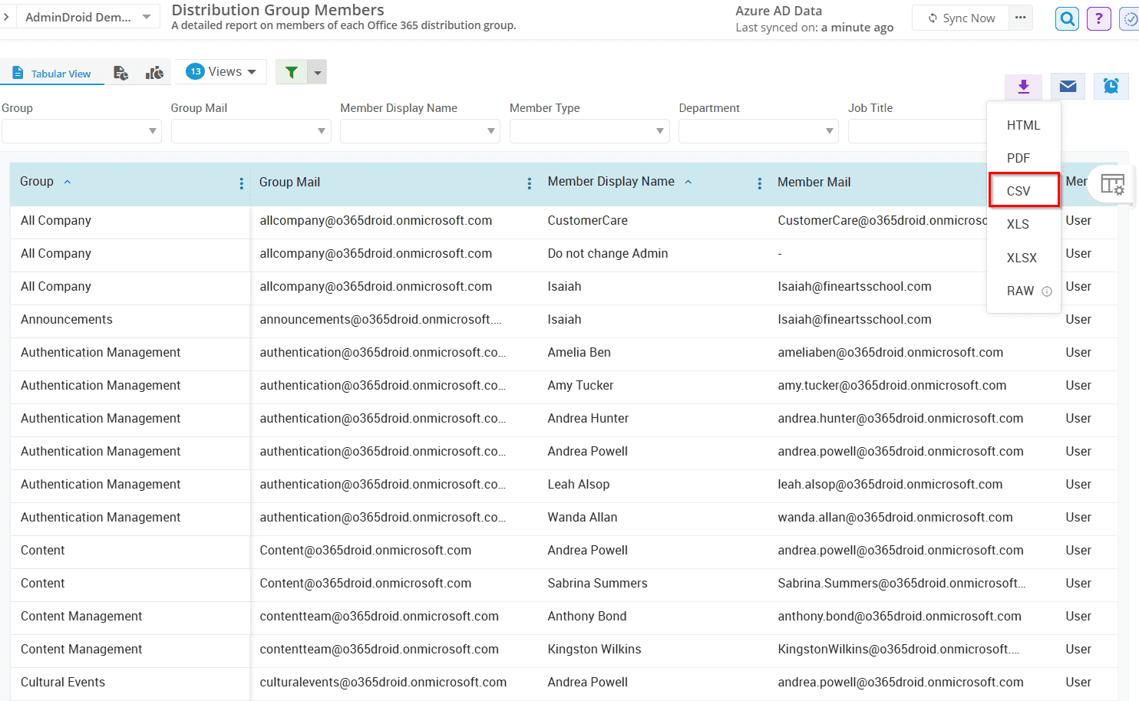Open the three-dot menu on Group column
The width and height of the screenshot is (1139, 701).
[x=241, y=183]
